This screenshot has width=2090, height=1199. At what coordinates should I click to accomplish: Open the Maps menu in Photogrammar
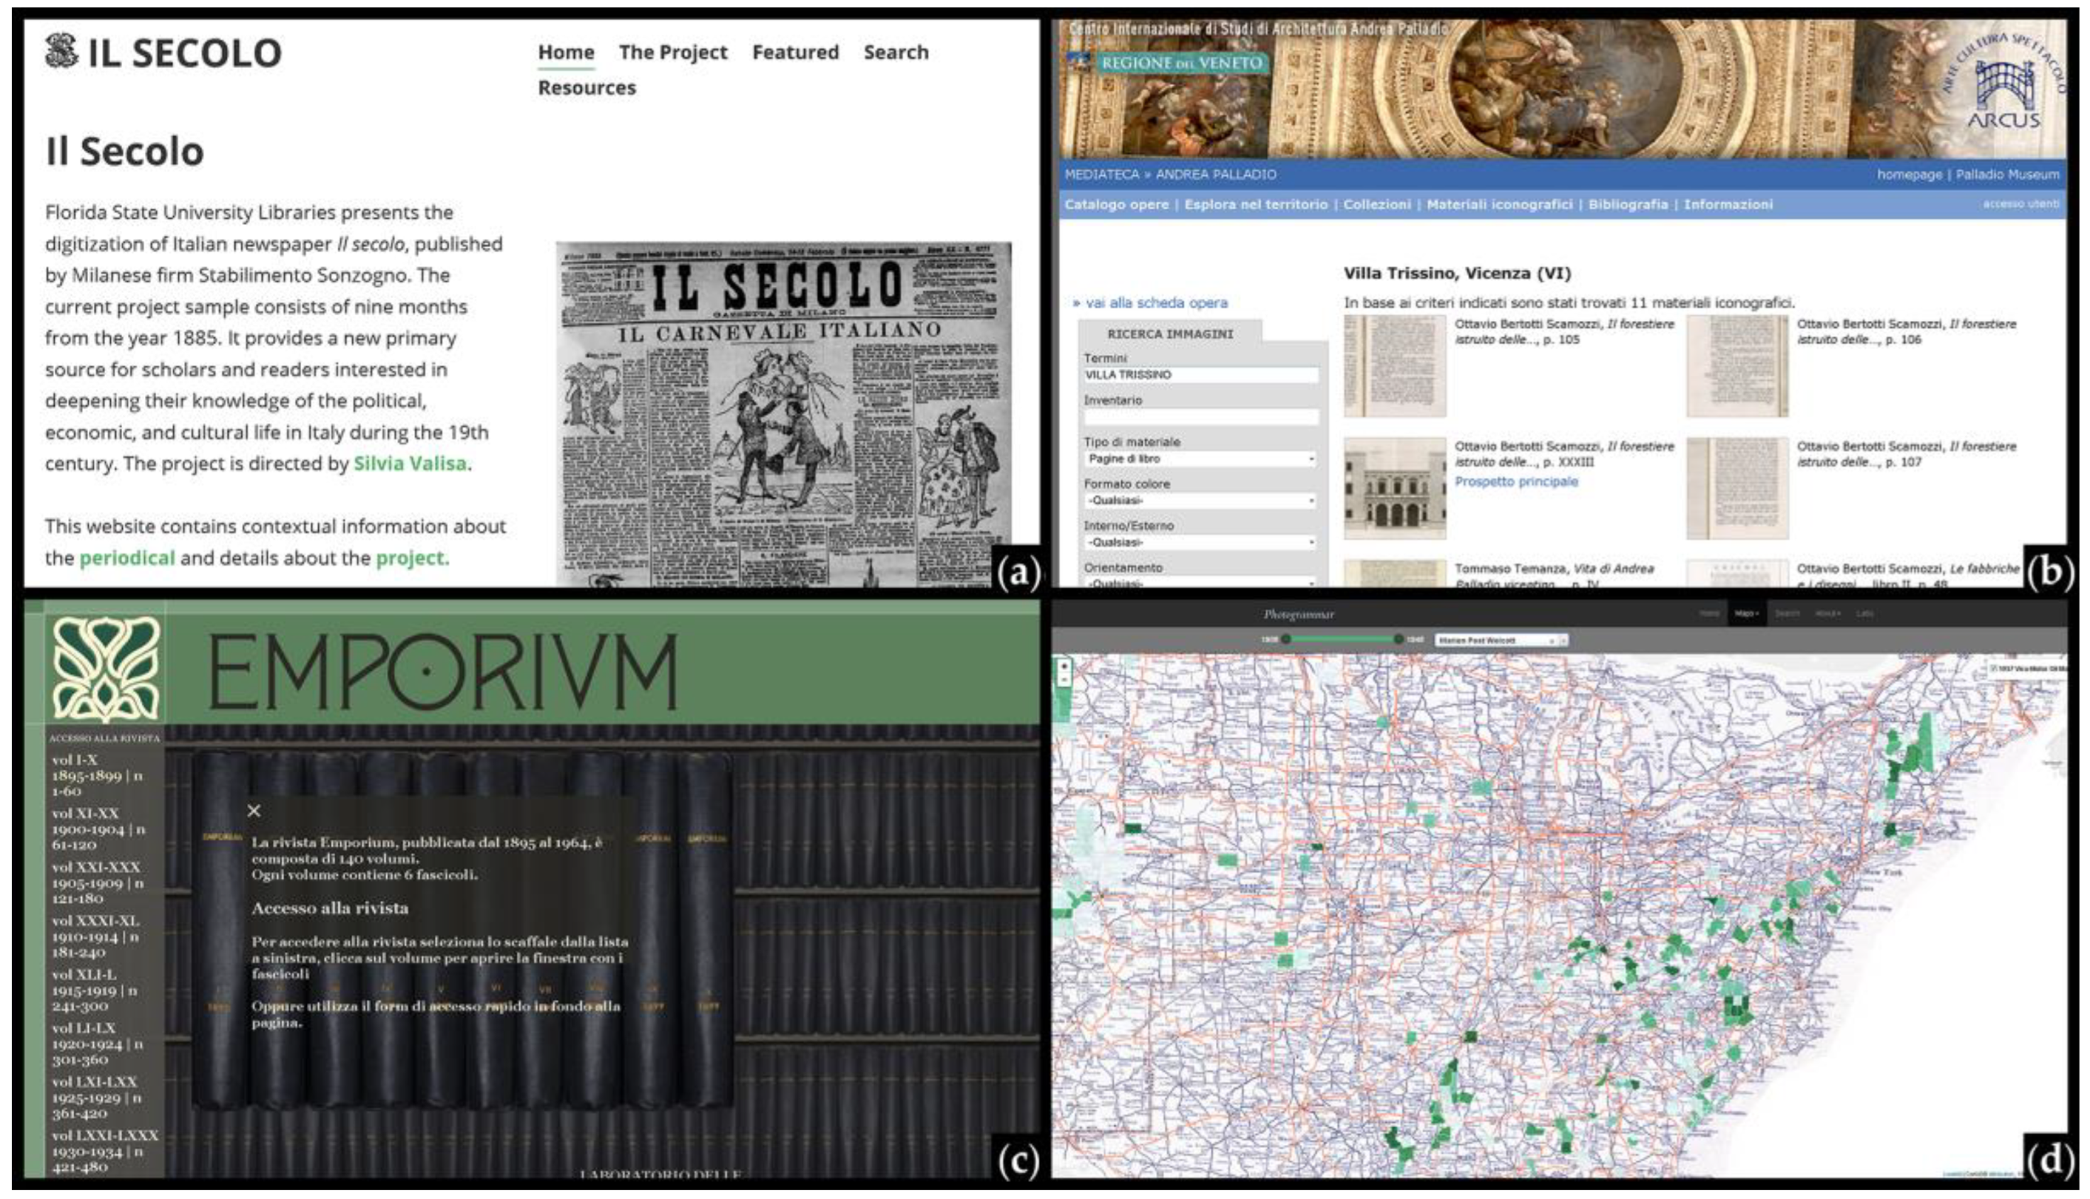point(1746,613)
